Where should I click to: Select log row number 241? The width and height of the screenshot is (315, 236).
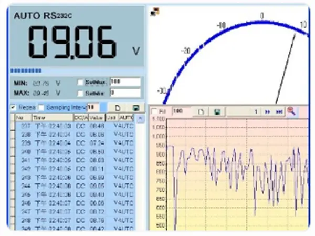(75, 160)
